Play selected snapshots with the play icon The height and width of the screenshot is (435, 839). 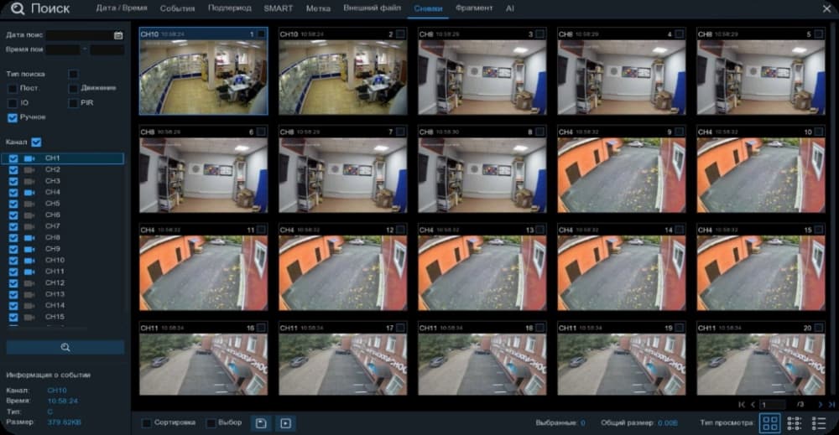(286, 423)
